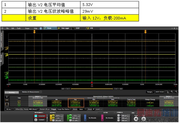Screen dimensions: 179x123
Task: Click the A-V2 trace ground marker
Action: pyautogui.click(x=7, y=73)
